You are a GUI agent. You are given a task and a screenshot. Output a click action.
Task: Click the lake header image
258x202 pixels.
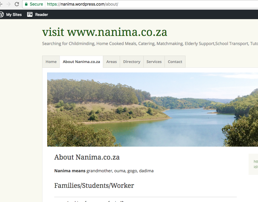coord(152,110)
